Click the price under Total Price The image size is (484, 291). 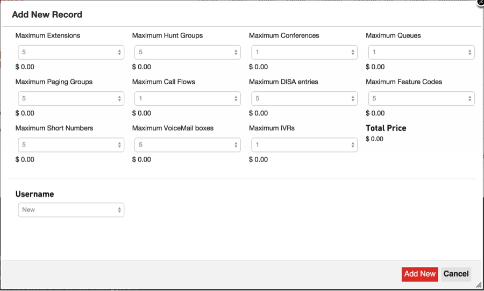[x=374, y=139]
